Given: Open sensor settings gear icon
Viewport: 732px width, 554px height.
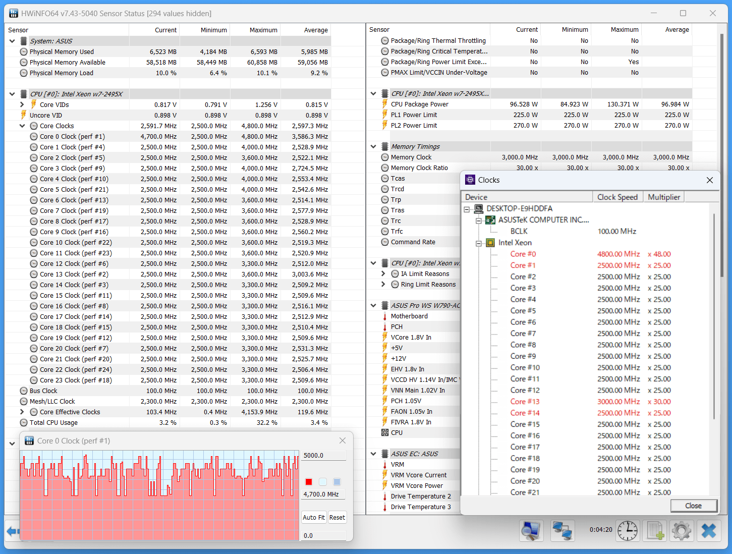Looking at the screenshot, I should point(682,531).
